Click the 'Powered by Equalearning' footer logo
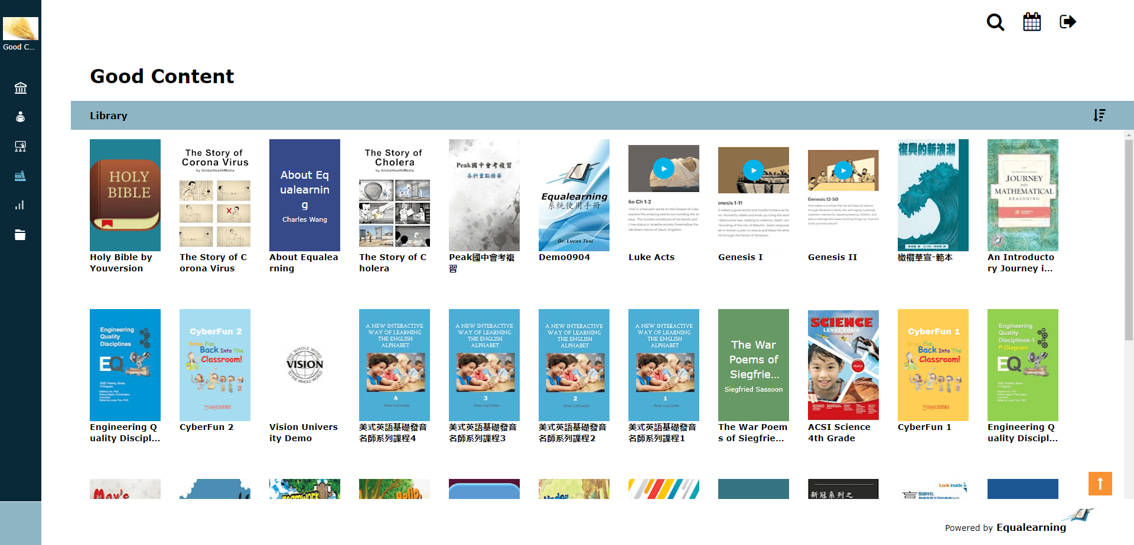Screen dimensions: 1134x545 (1019, 521)
